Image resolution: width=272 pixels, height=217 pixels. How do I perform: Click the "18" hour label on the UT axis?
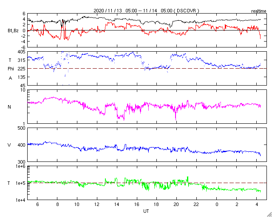[x=156, y=204]
